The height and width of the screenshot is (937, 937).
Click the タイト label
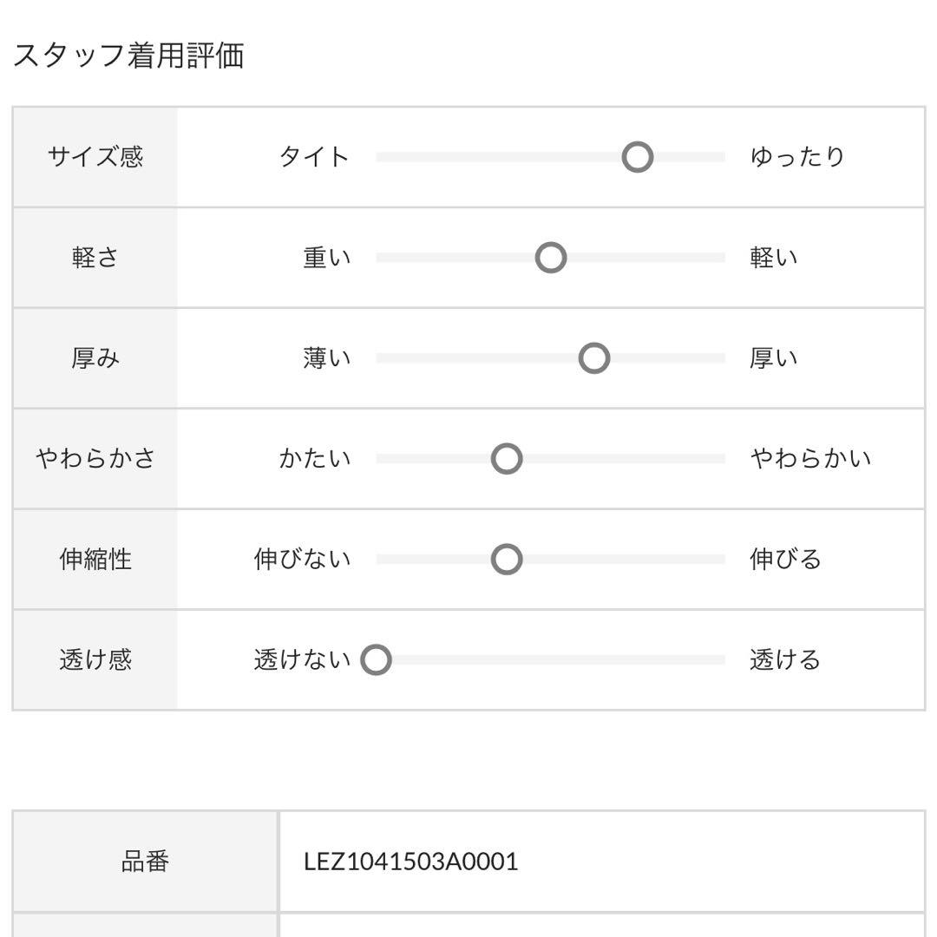(x=314, y=157)
